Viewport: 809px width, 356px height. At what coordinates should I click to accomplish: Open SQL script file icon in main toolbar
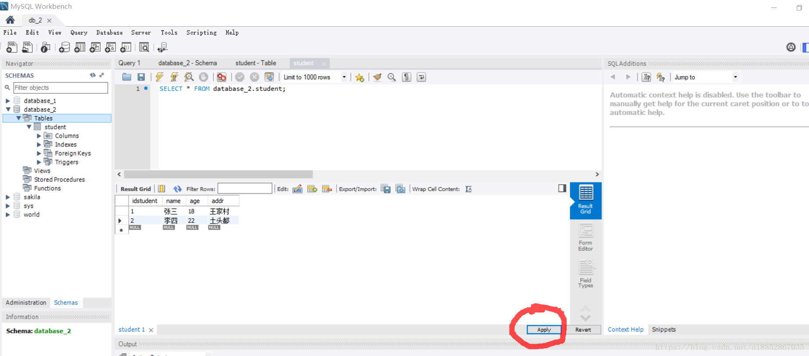coord(27,47)
